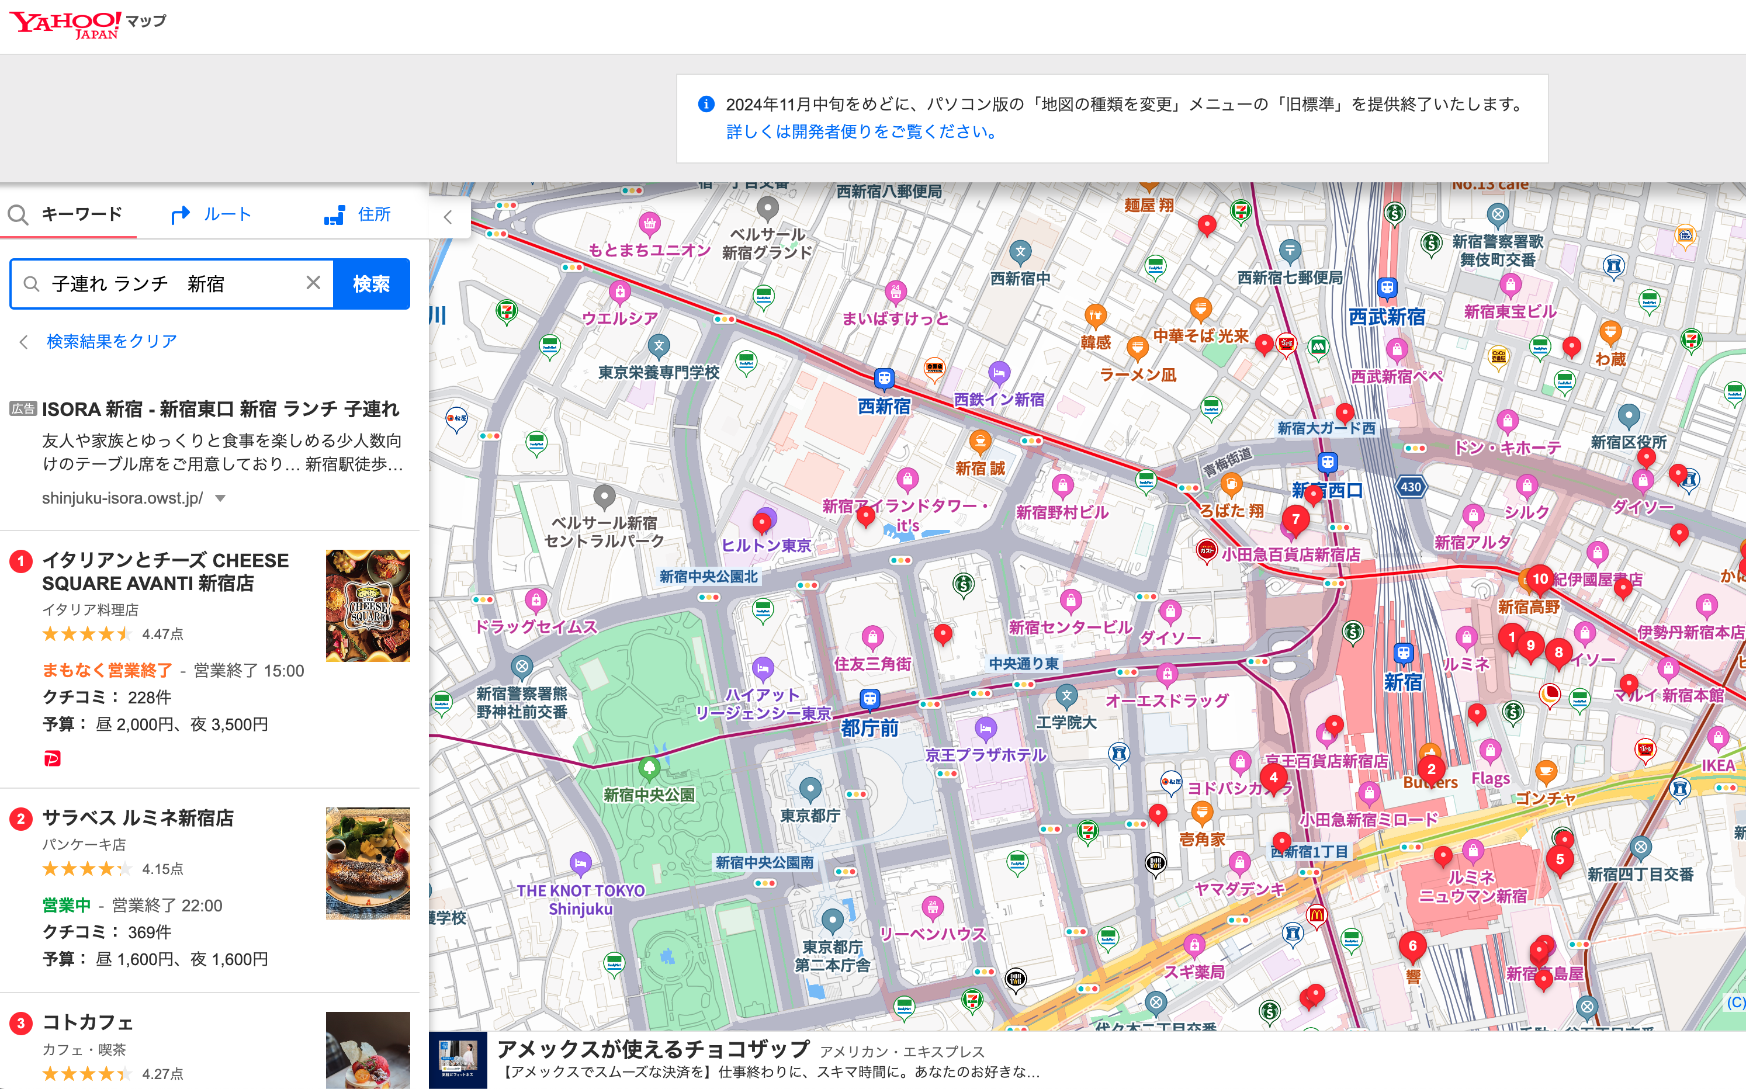This screenshot has height=1089, width=1746.
Task: Click the 西武新宿 station icon
Action: [1387, 288]
